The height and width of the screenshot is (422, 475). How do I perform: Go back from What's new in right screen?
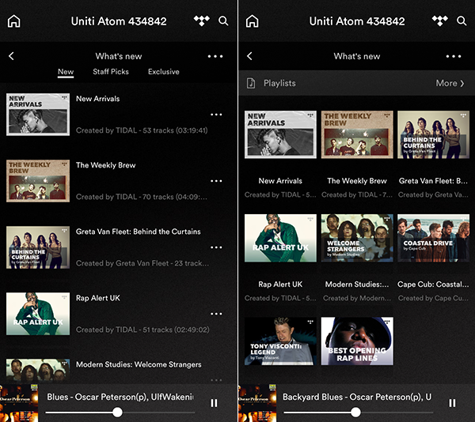pos(249,56)
